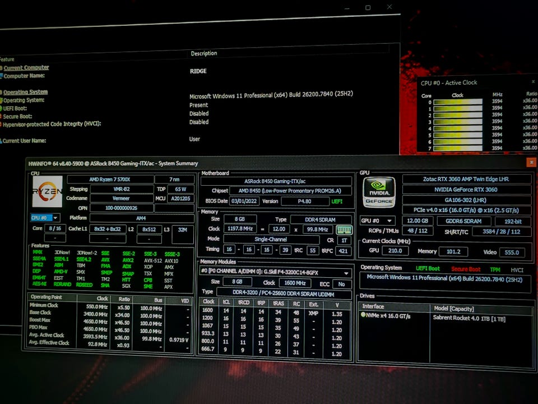Click the AVX2 feature flag

point(128,260)
